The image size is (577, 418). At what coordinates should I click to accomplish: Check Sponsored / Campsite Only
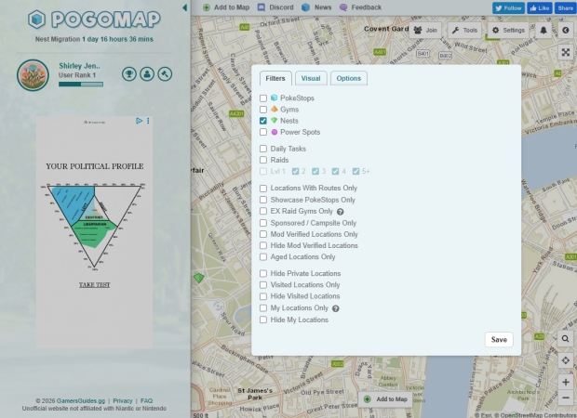click(263, 223)
